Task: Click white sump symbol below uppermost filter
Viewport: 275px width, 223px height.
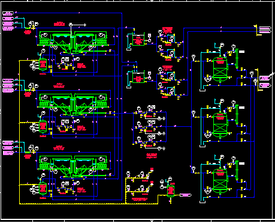Action: [203, 90]
